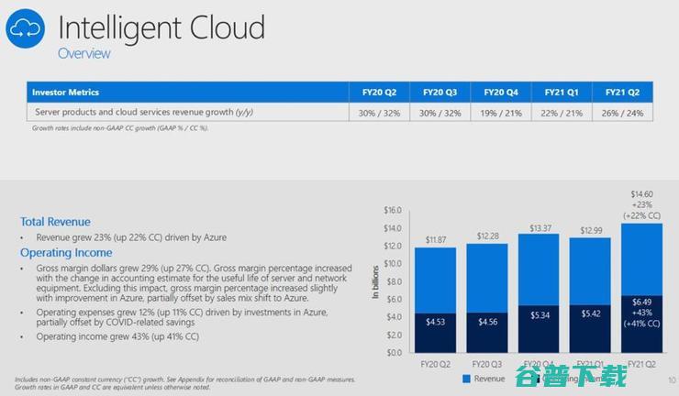Click the '19% / 21%' table cell
Screen dimensions: 679x396
[x=501, y=113]
